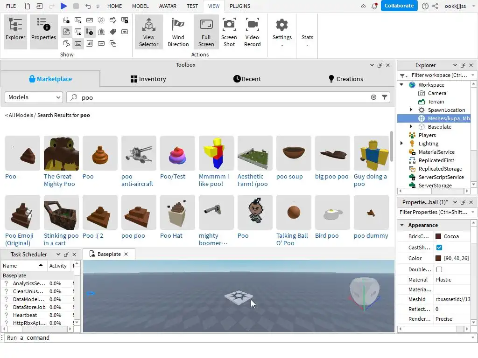The width and height of the screenshot is (478, 358).
Task: Open Watch glasses icon
Action: point(125,32)
